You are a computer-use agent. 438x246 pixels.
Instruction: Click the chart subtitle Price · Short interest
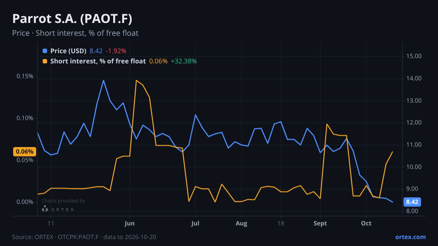[x=75, y=33]
